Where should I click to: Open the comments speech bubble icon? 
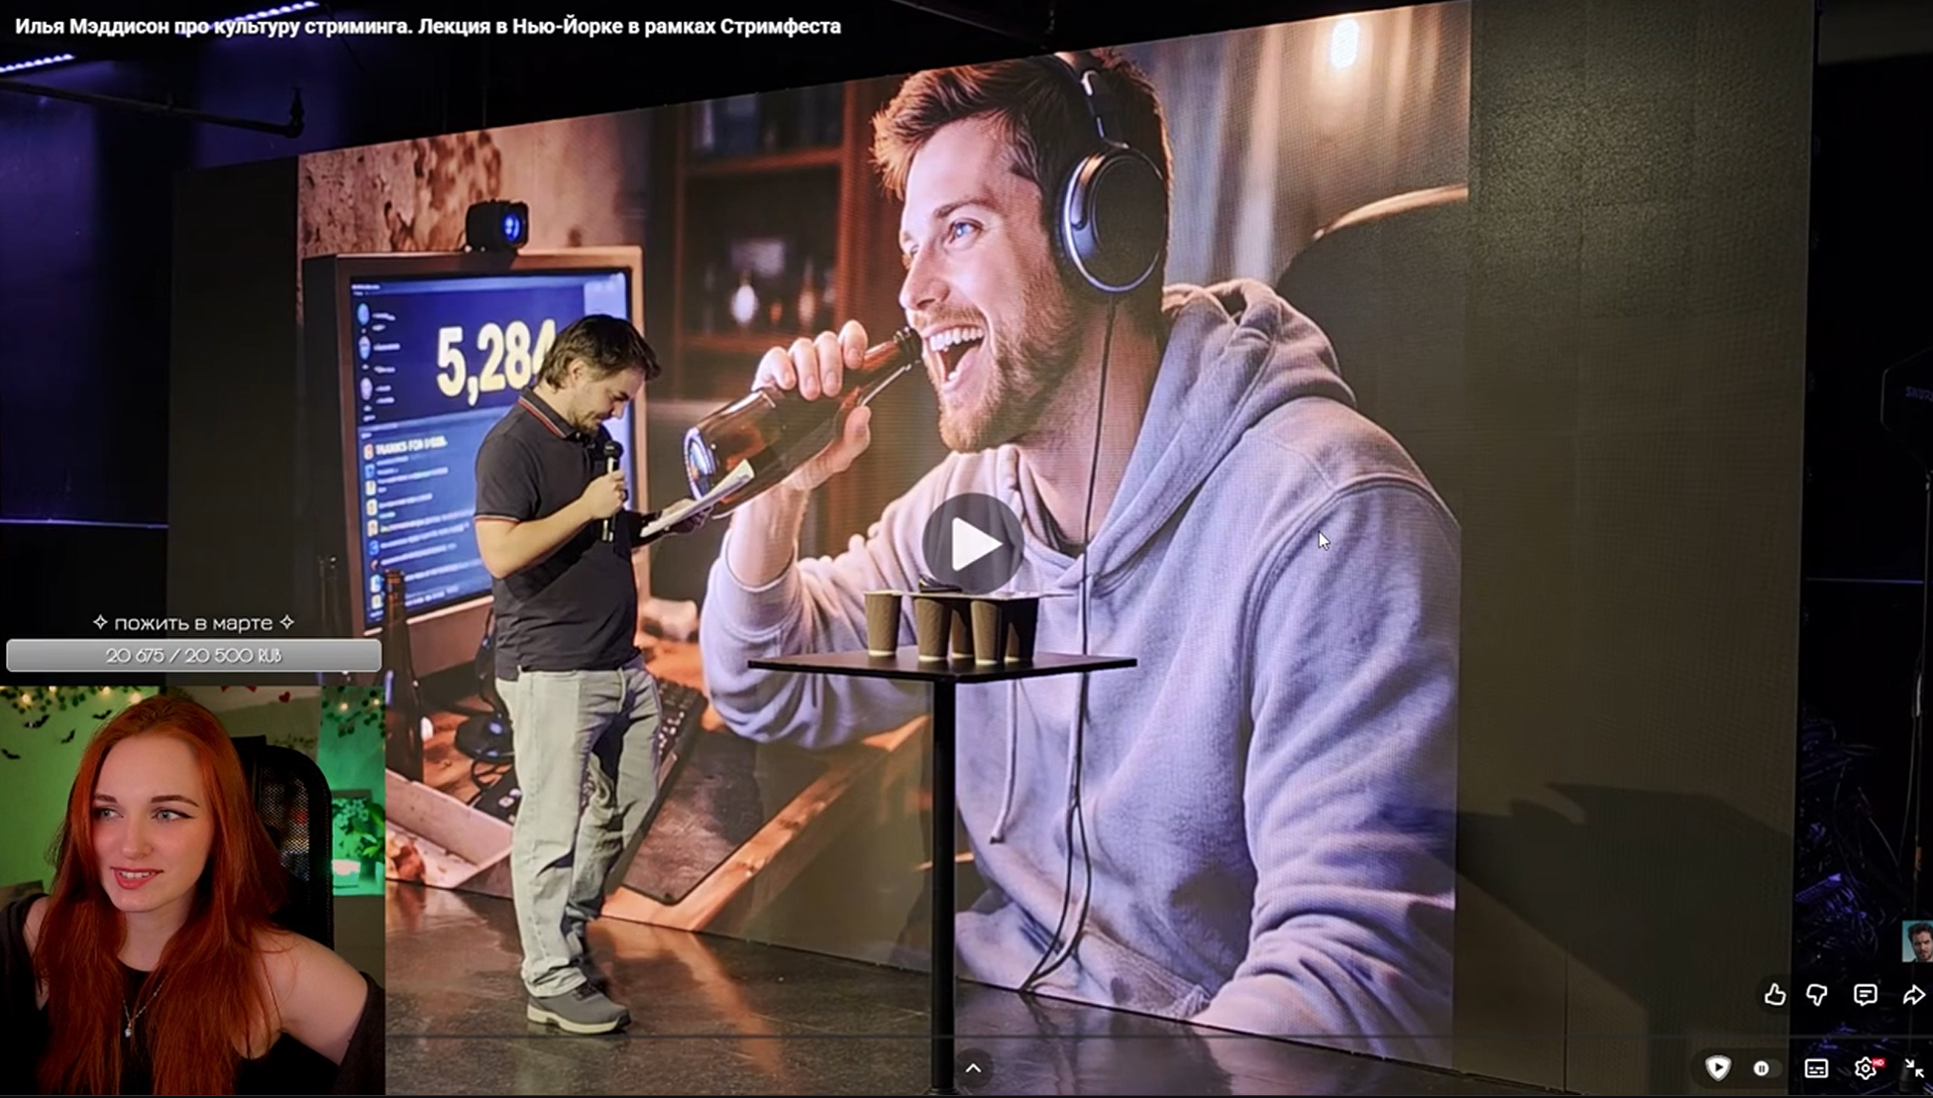(1865, 995)
